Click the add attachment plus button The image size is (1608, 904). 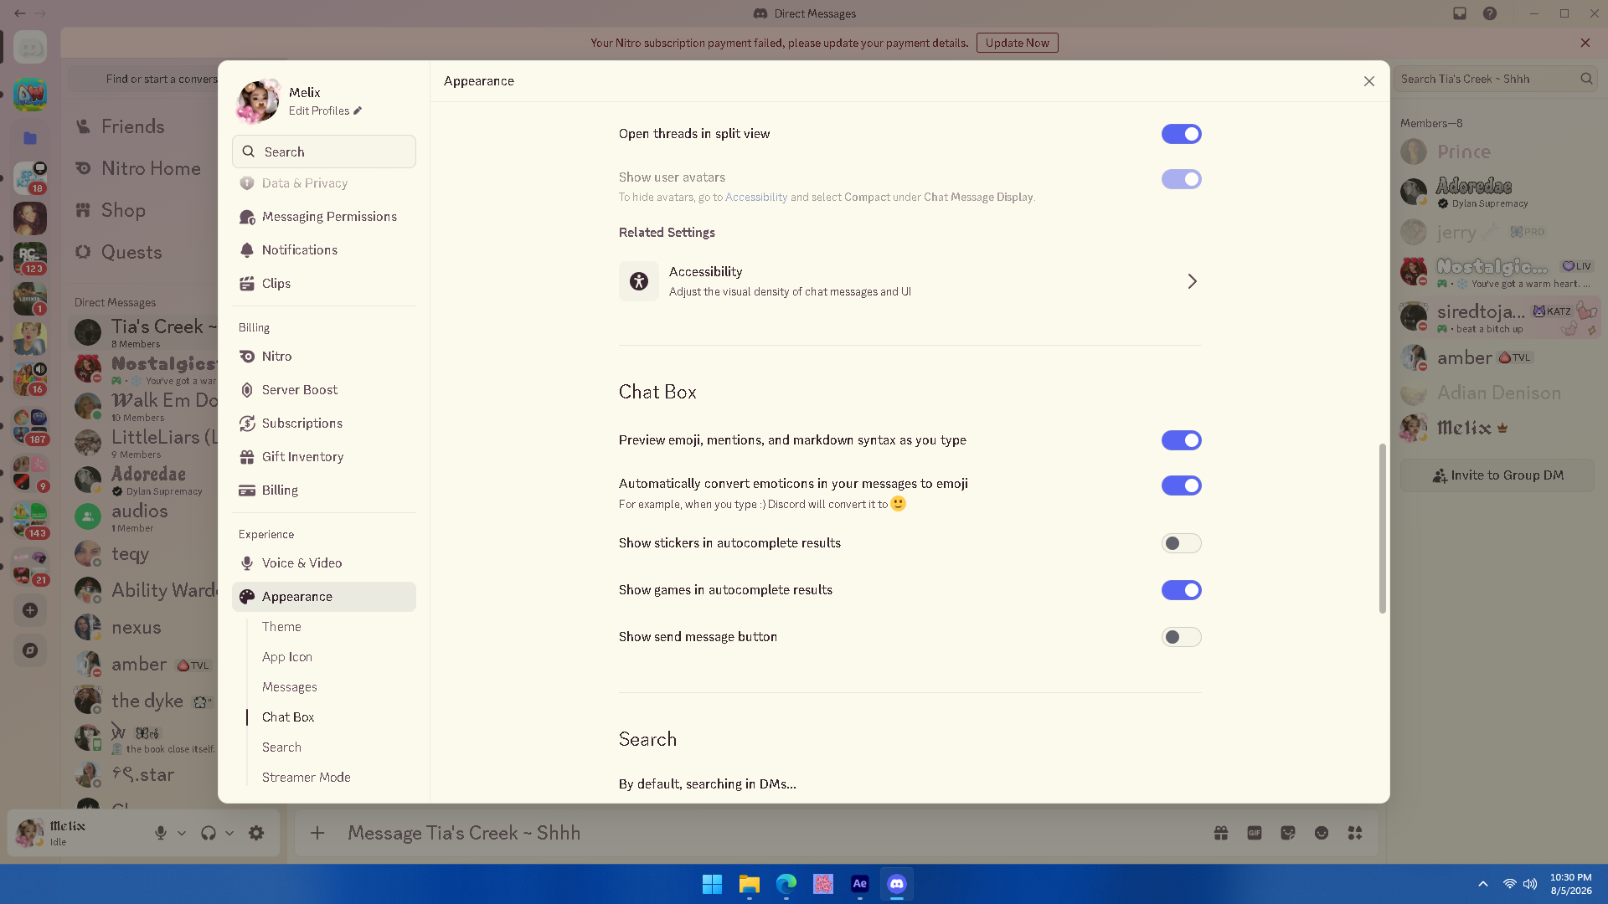tap(317, 833)
